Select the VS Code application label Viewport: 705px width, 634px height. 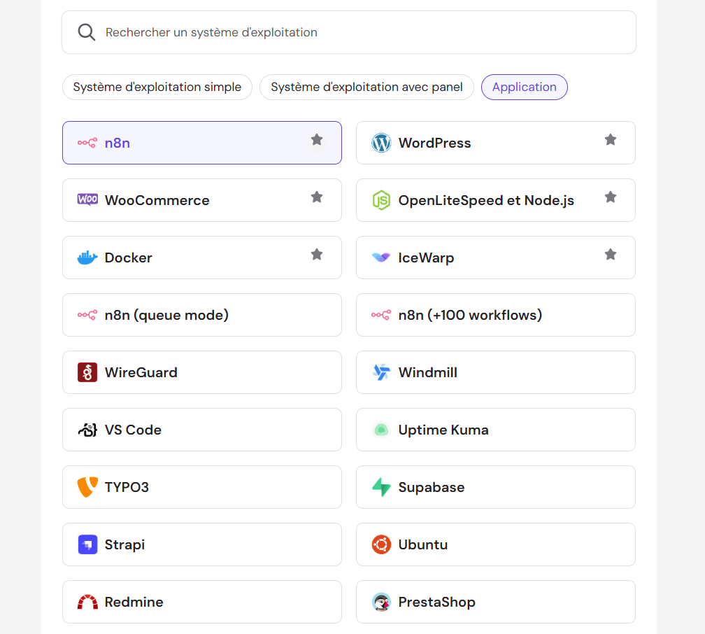click(x=133, y=430)
